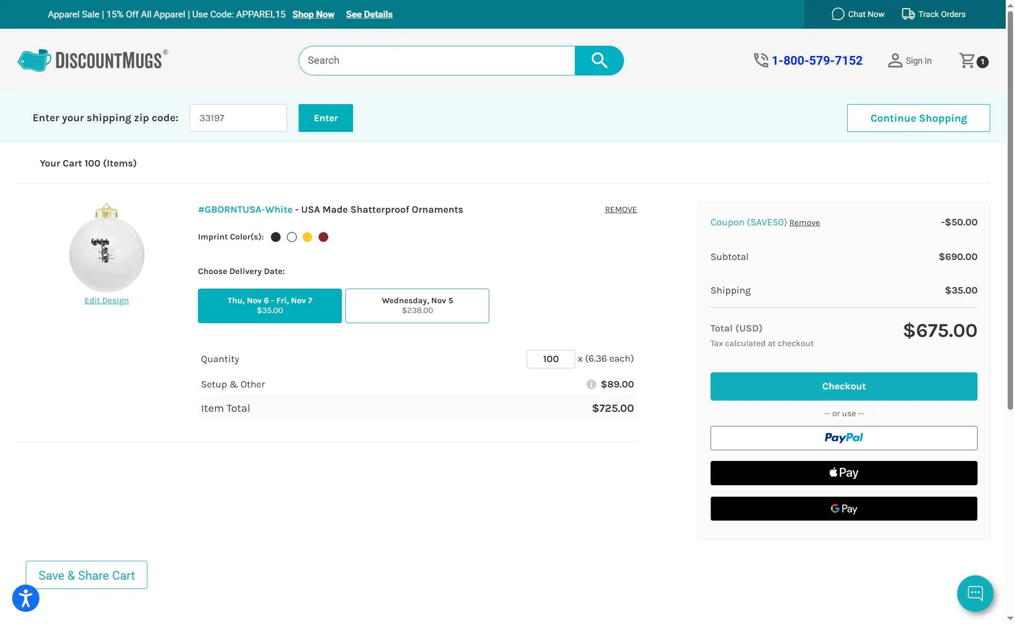Click the Sign In person icon
The height and width of the screenshot is (624, 1015).
click(894, 60)
